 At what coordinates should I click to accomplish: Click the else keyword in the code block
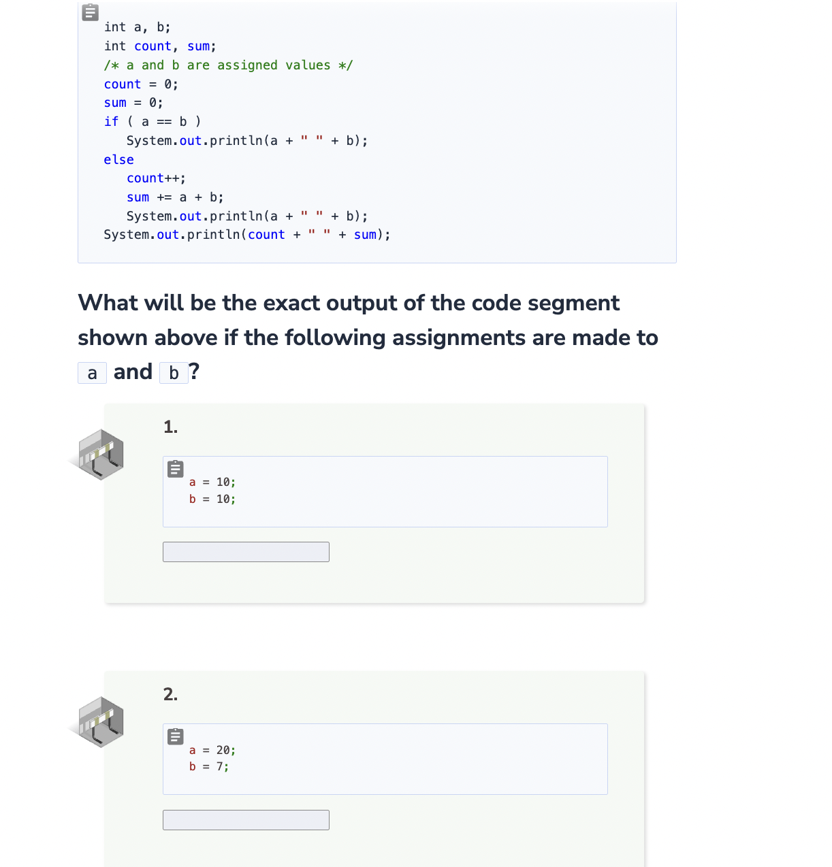(118, 159)
